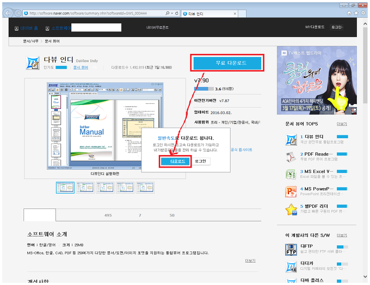370x285 pixels.
Task: Open the 소프트웨어 header link
Action: coord(61,28)
